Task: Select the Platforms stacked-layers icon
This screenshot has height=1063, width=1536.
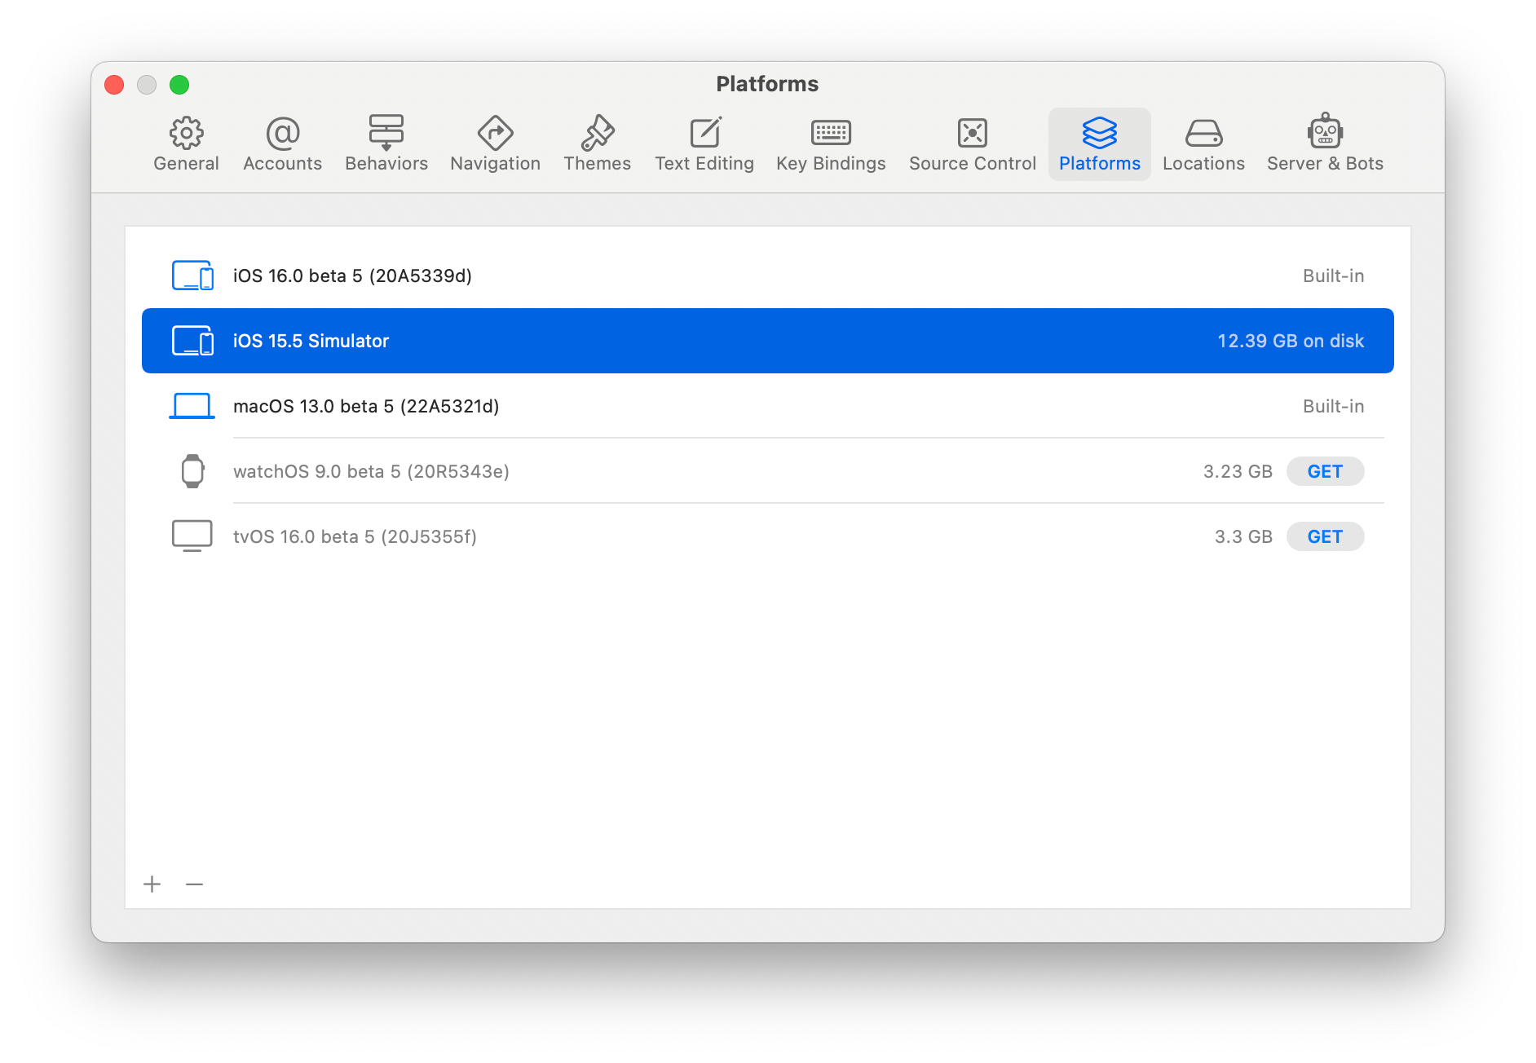Action: 1100,133
